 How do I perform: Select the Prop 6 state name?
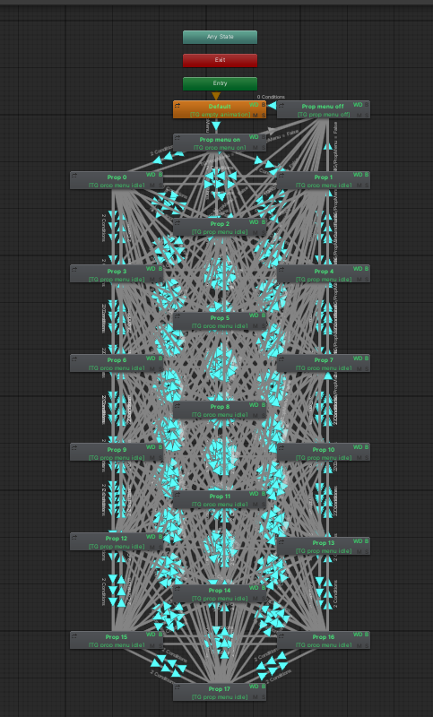tap(117, 360)
